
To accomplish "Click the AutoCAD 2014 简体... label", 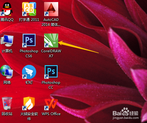I will pyautogui.click(x=51, y=22).
